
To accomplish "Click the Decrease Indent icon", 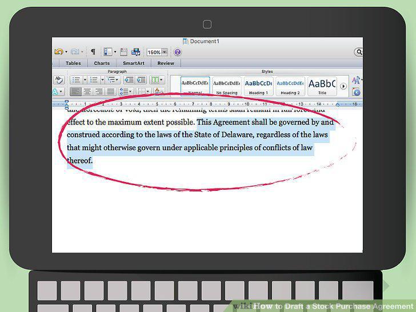I will pyautogui.click(x=129, y=80).
